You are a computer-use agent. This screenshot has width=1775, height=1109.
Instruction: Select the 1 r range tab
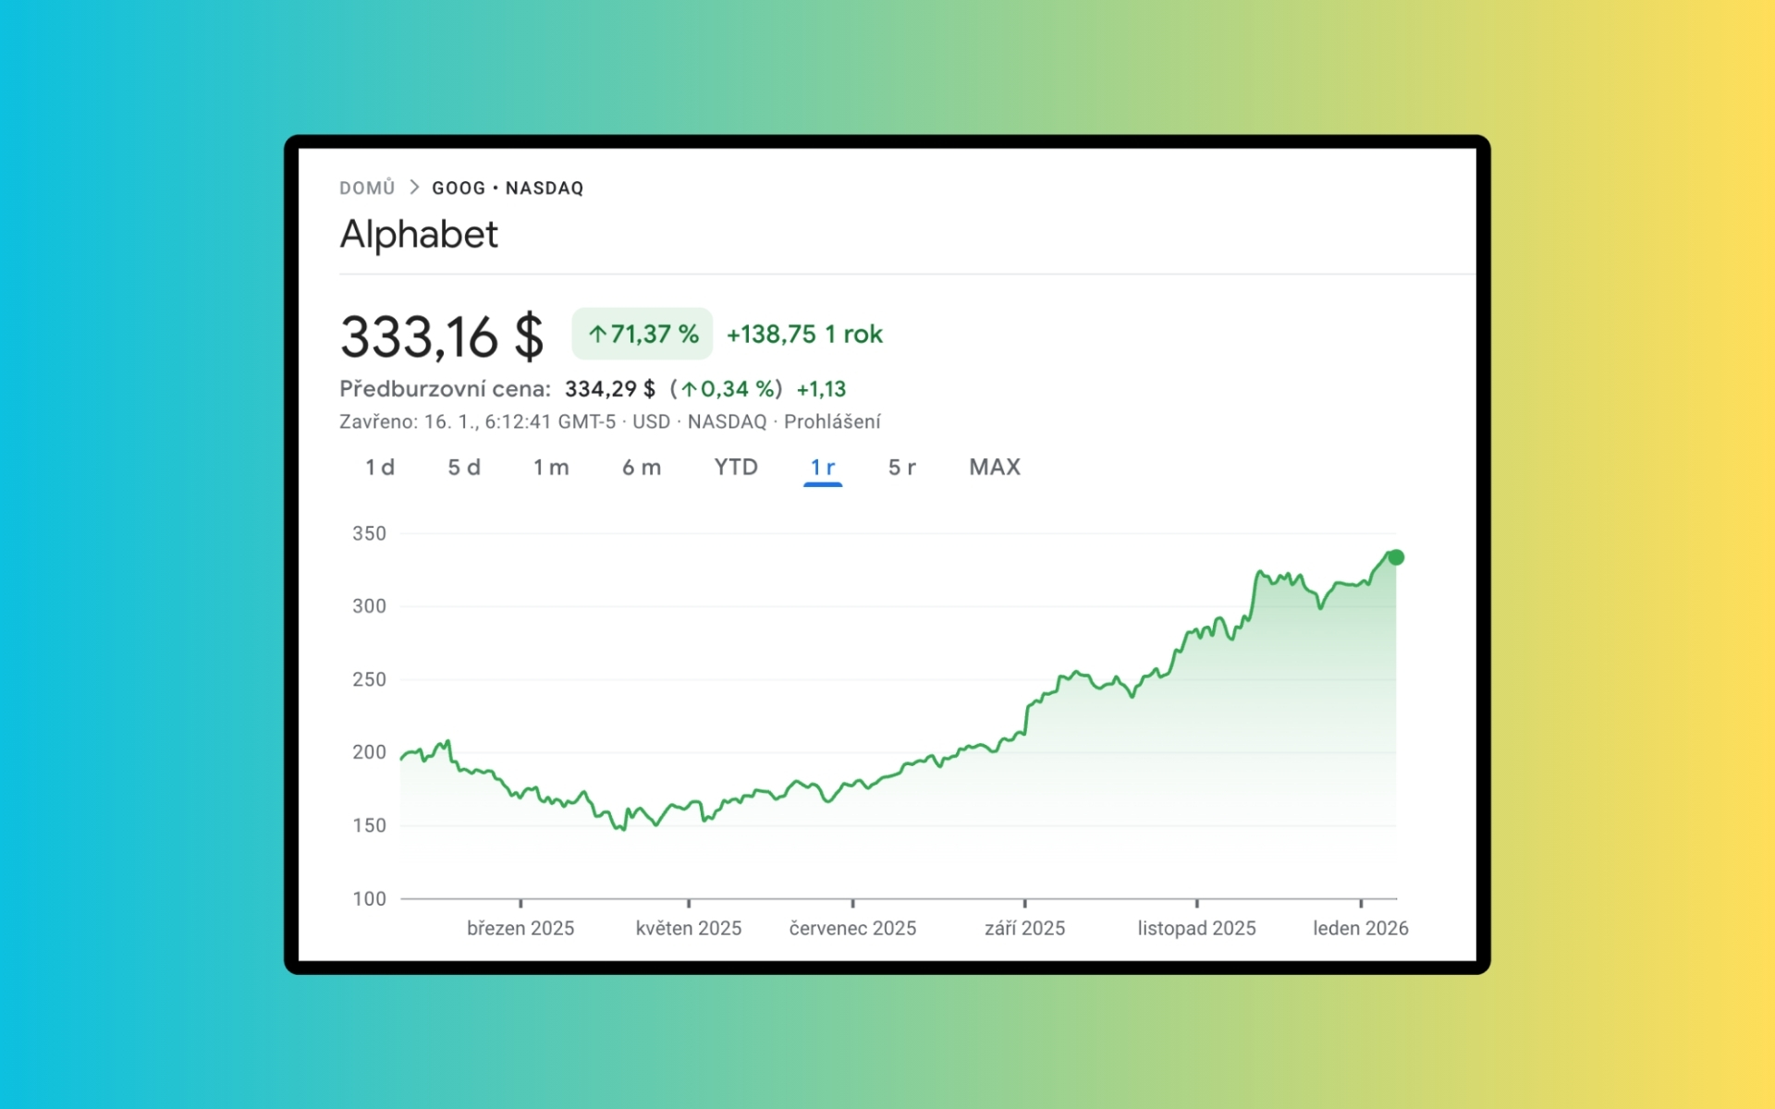click(823, 468)
